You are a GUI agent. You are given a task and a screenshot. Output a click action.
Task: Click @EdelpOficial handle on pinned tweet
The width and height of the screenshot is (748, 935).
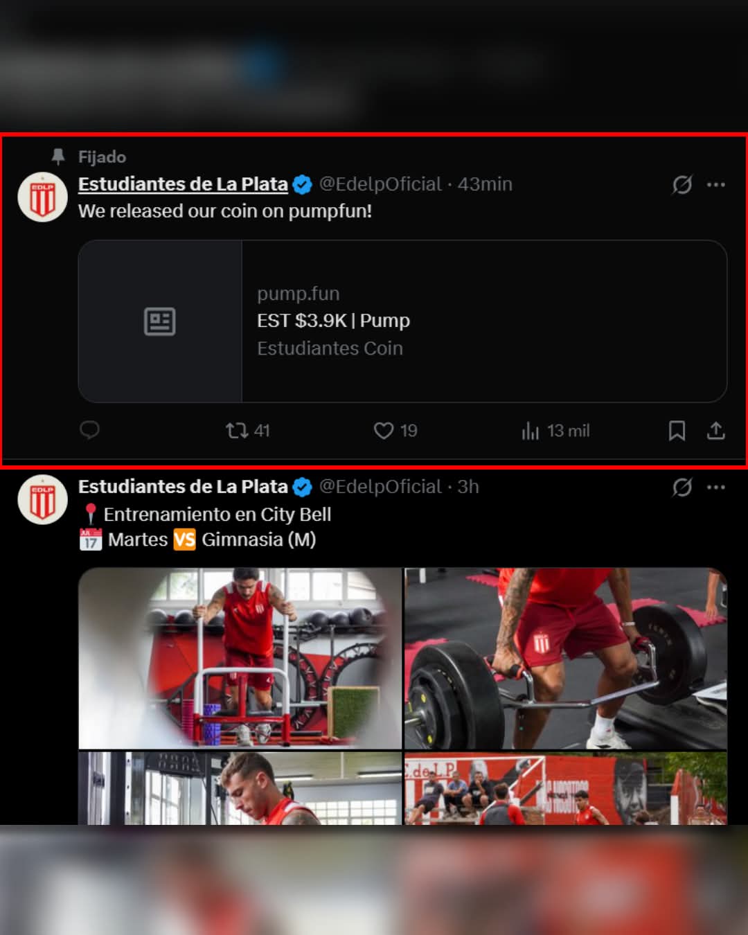[x=380, y=184]
